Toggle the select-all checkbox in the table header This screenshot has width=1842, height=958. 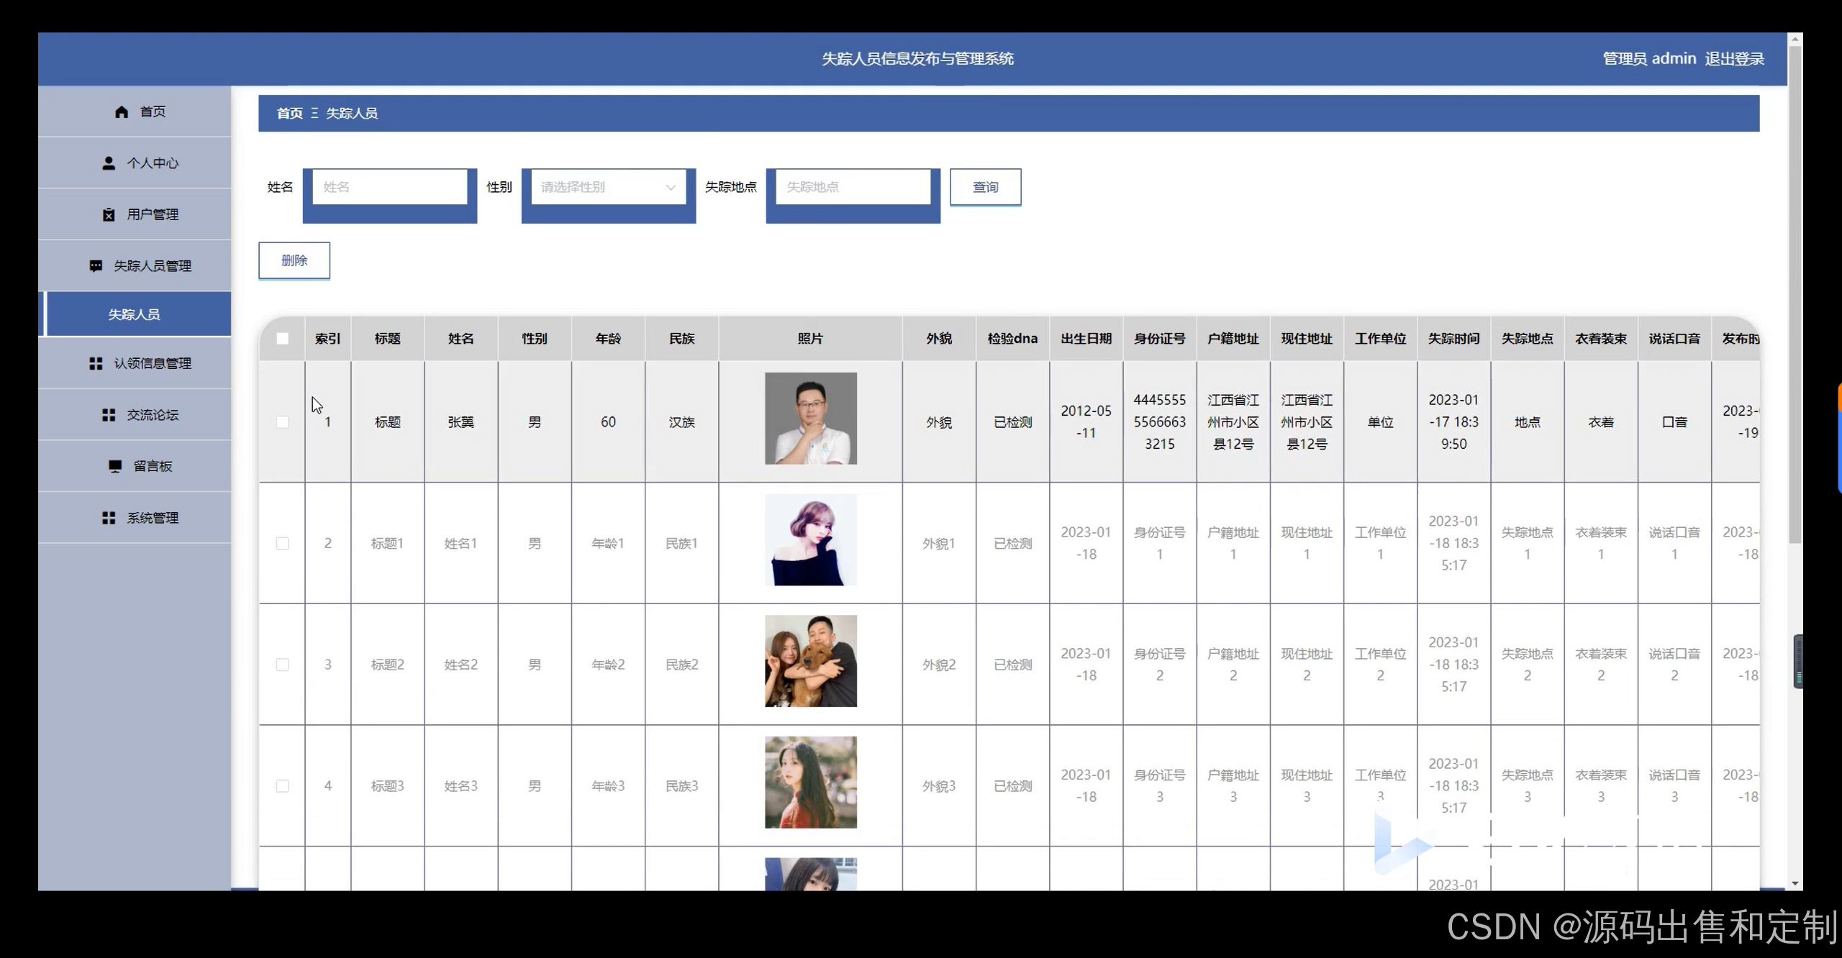(283, 339)
